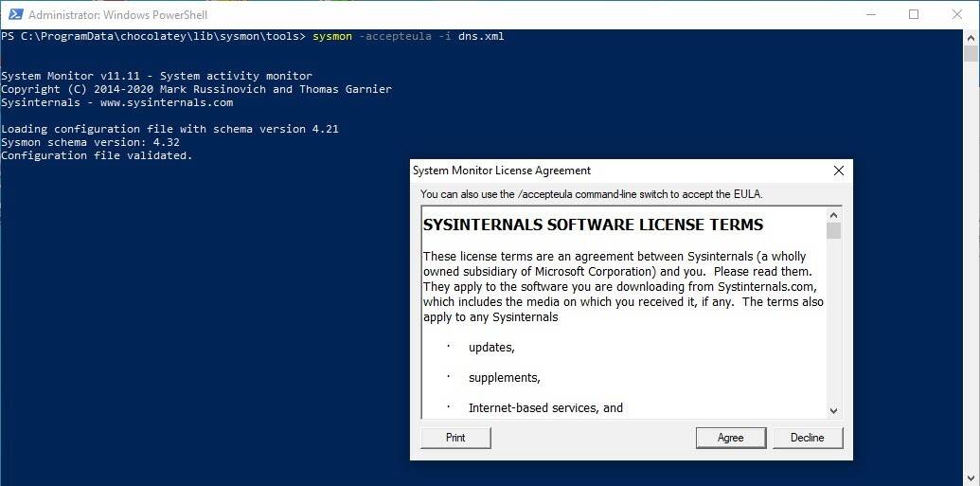Image resolution: width=980 pixels, height=486 pixels.
Task: Click the /accepteula hint text in the dialog
Action: point(591,194)
